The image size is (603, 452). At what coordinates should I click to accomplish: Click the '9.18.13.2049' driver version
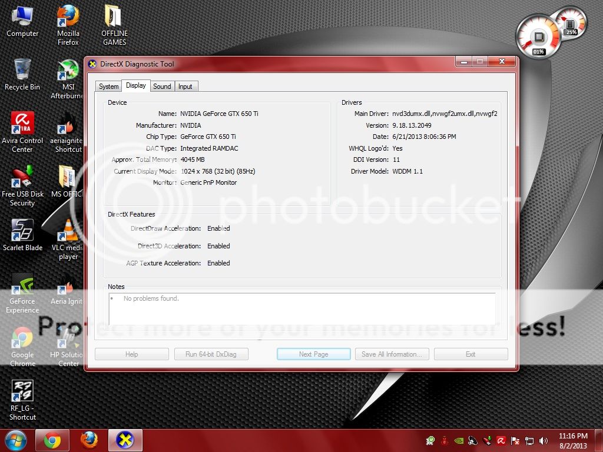point(412,125)
